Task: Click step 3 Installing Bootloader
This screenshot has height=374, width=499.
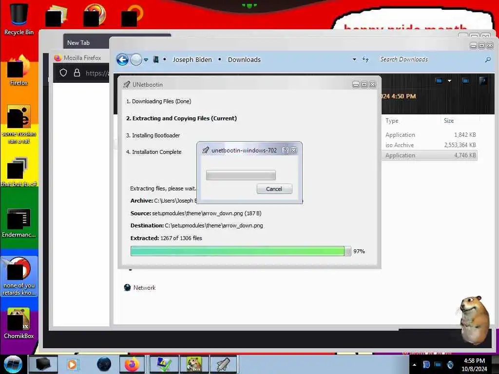Action: pyautogui.click(x=153, y=135)
